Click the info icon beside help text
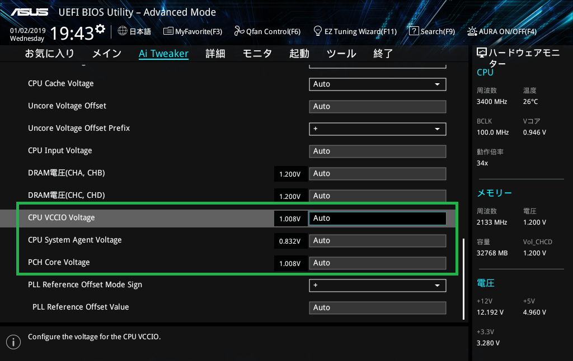Screen dimensions: 573x361 [13, 342]
